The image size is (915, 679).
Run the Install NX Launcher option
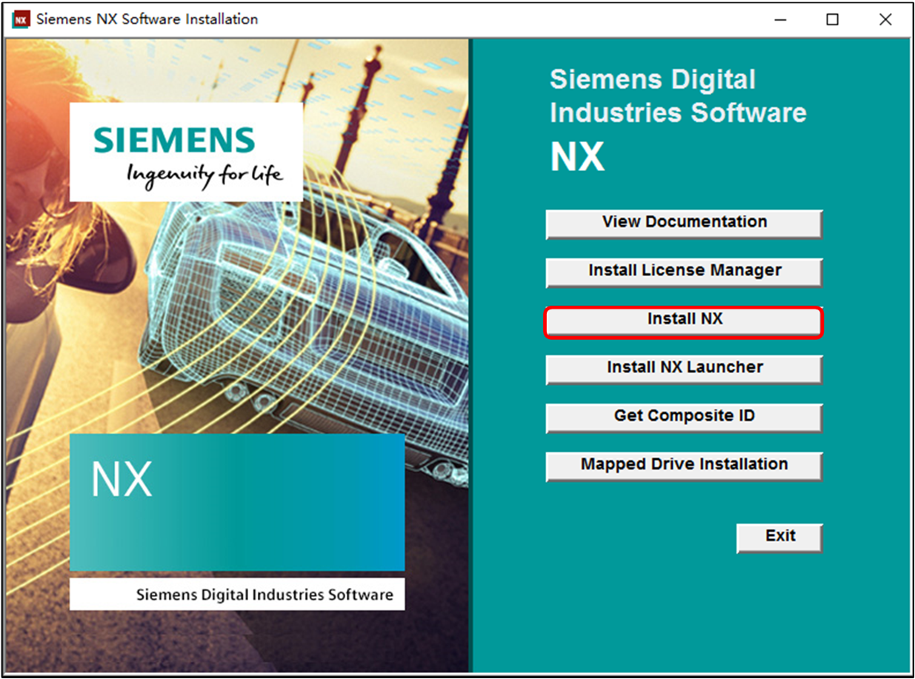pos(682,367)
